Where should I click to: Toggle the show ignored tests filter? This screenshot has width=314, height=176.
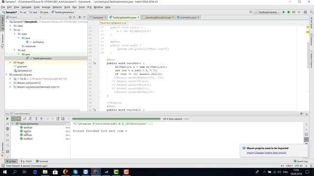tap(19, 119)
